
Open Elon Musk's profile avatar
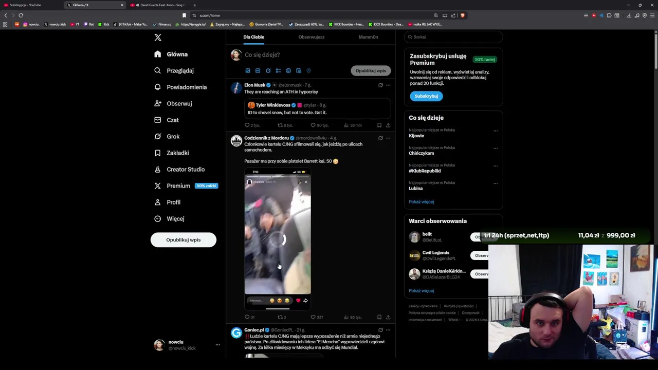click(236, 87)
